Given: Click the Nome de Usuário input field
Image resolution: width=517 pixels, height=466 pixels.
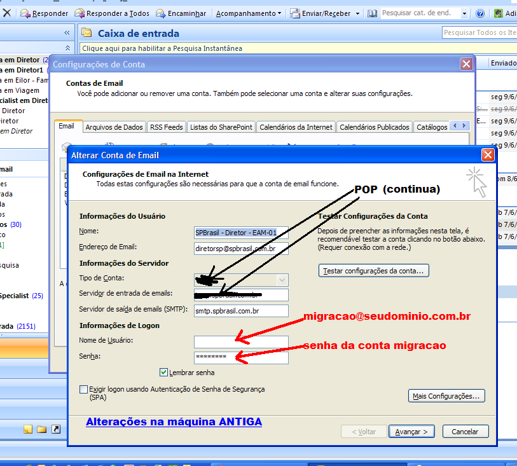Looking at the screenshot, I should [241, 341].
